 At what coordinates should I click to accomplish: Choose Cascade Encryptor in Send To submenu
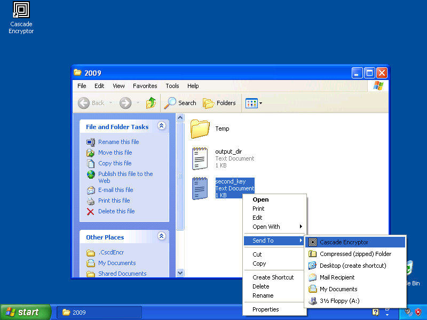[x=355, y=242]
